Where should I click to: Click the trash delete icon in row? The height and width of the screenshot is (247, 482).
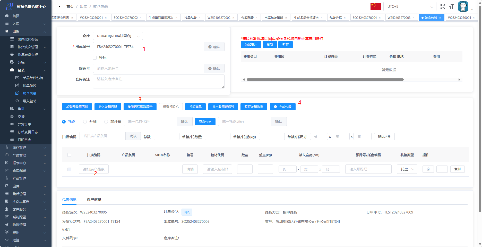tap(428, 169)
